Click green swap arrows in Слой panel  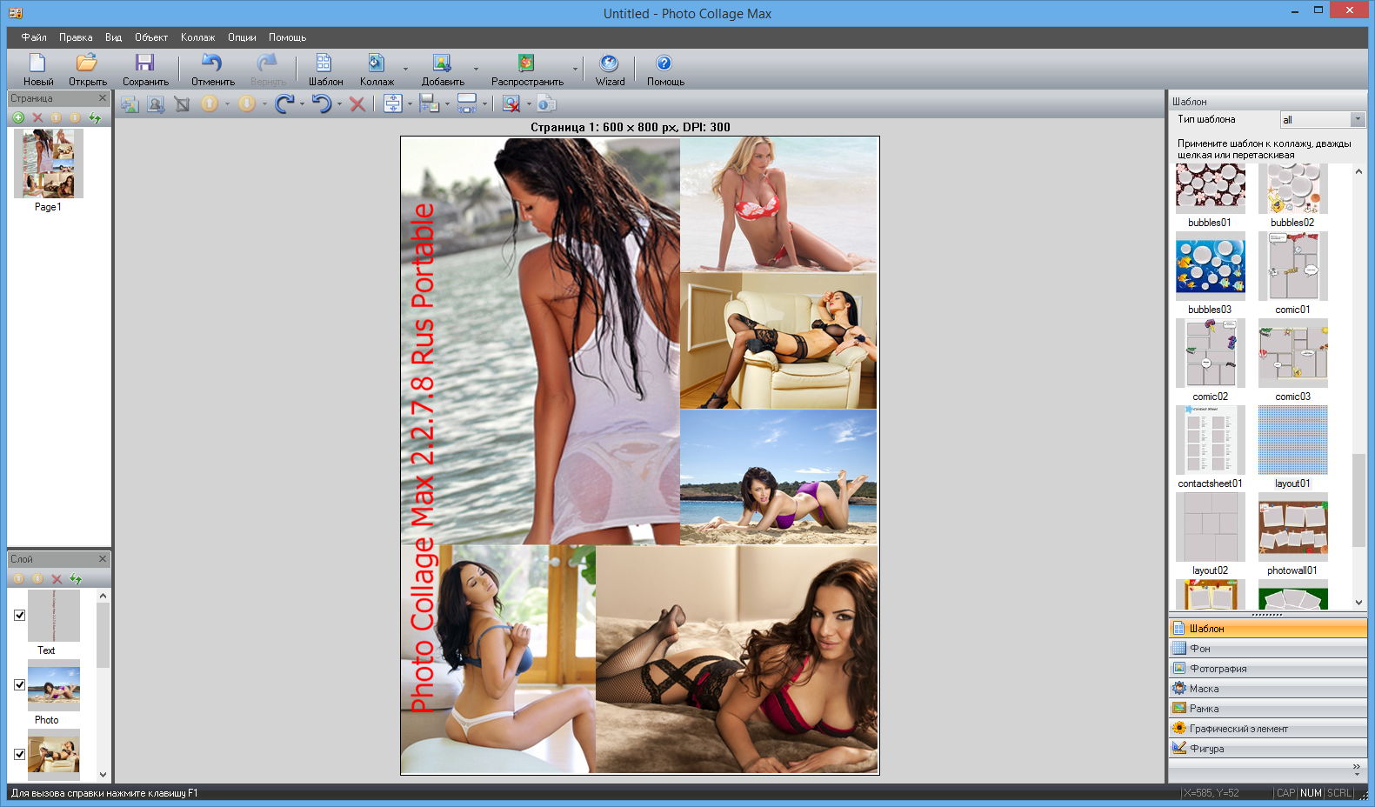tap(76, 578)
